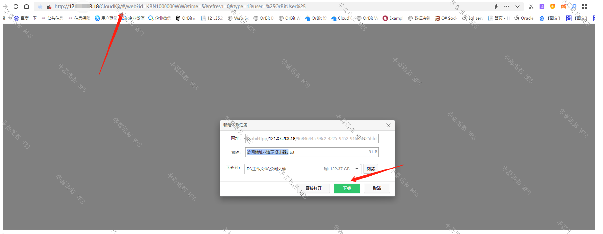Open the extensions grid icon
603x234 pixels.
585,6
